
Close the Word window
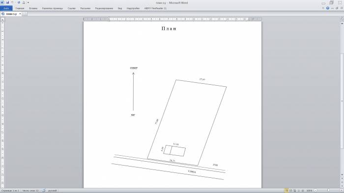point(340,3)
